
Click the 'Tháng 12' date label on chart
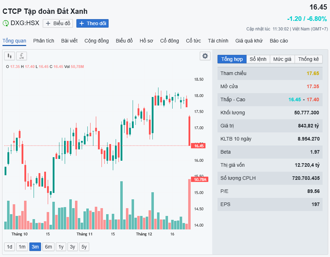coord(144,234)
